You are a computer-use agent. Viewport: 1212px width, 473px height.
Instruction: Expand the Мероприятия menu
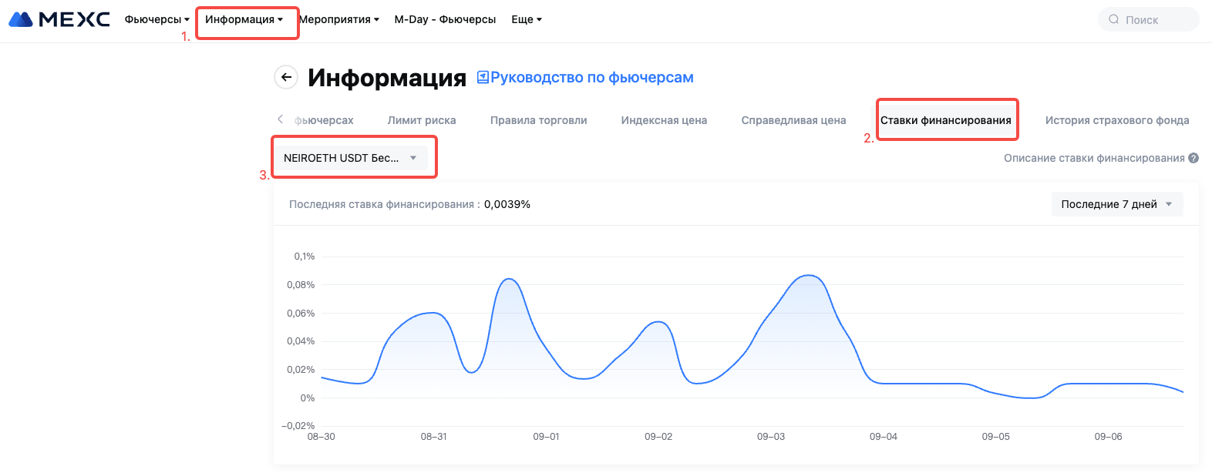(338, 19)
